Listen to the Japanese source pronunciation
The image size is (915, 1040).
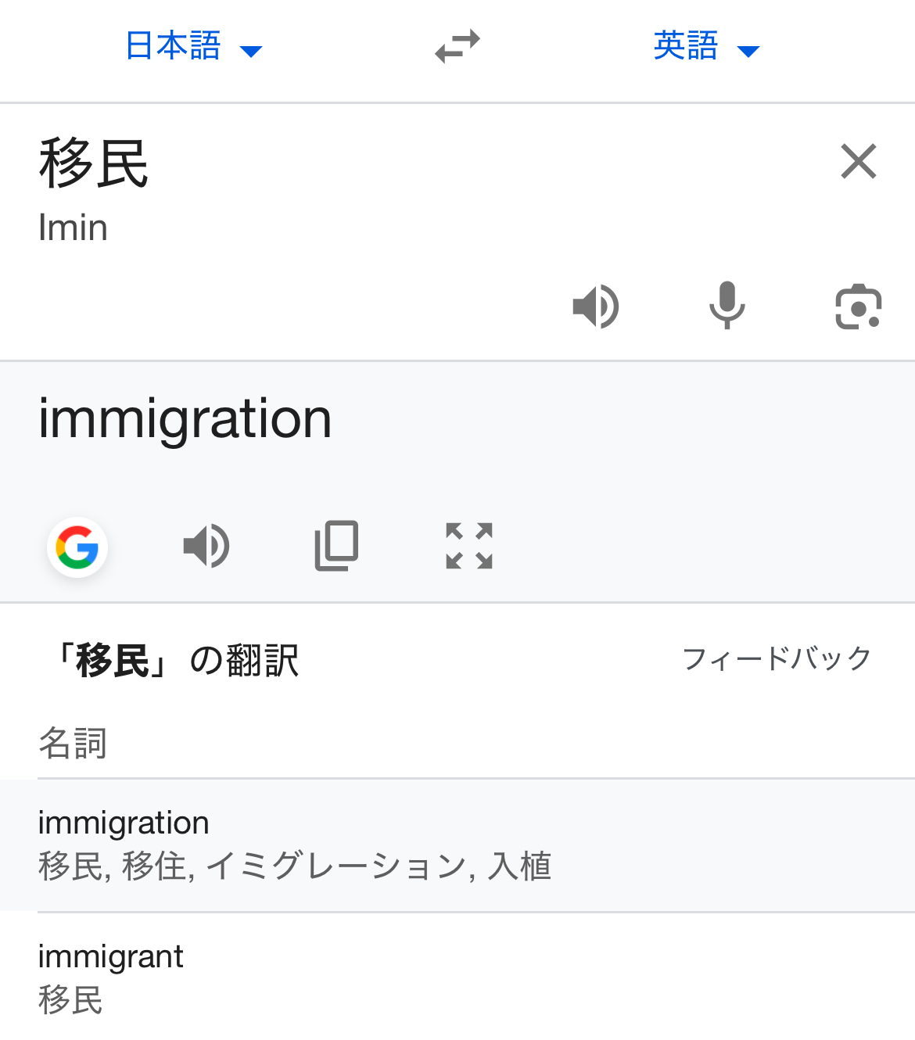pos(596,306)
